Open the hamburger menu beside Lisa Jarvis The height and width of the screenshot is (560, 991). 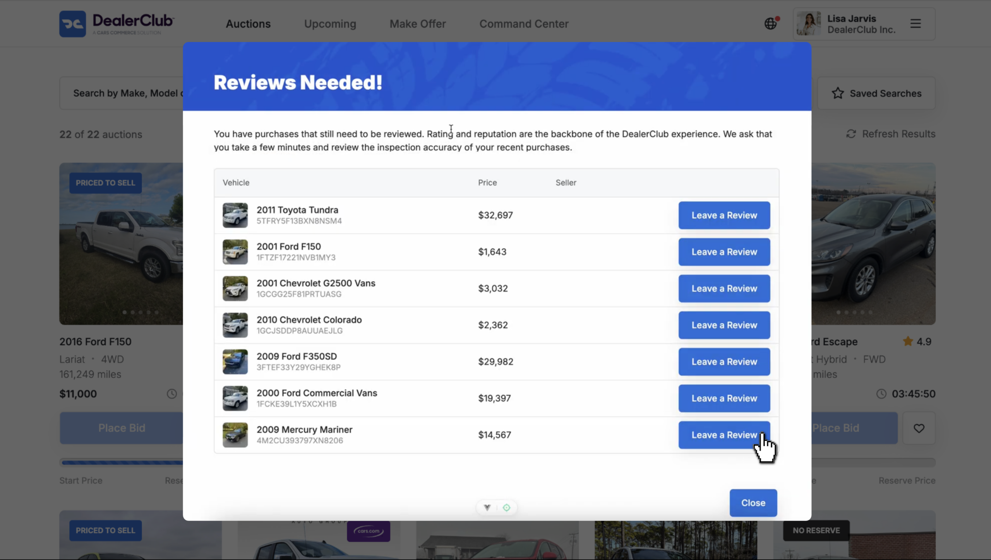916,24
